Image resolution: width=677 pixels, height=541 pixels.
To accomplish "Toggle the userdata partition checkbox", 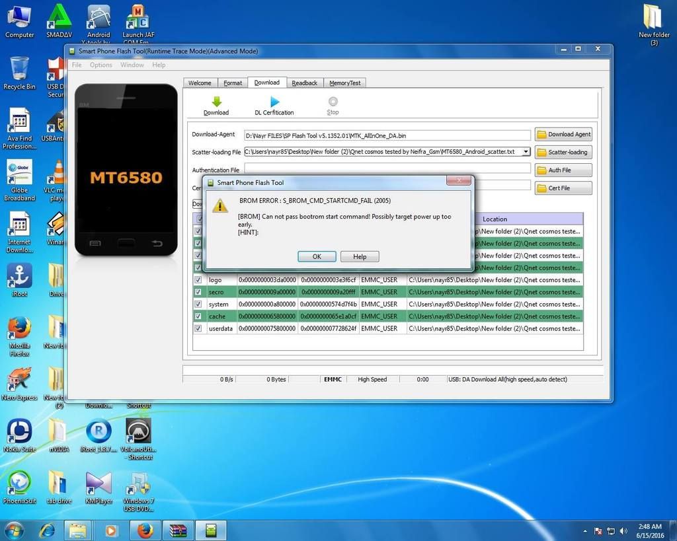I will [x=198, y=328].
